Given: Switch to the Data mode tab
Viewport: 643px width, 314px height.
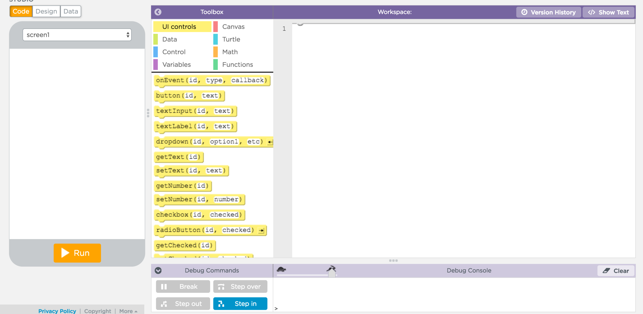Looking at the screenshot, I should coord(71,11).
